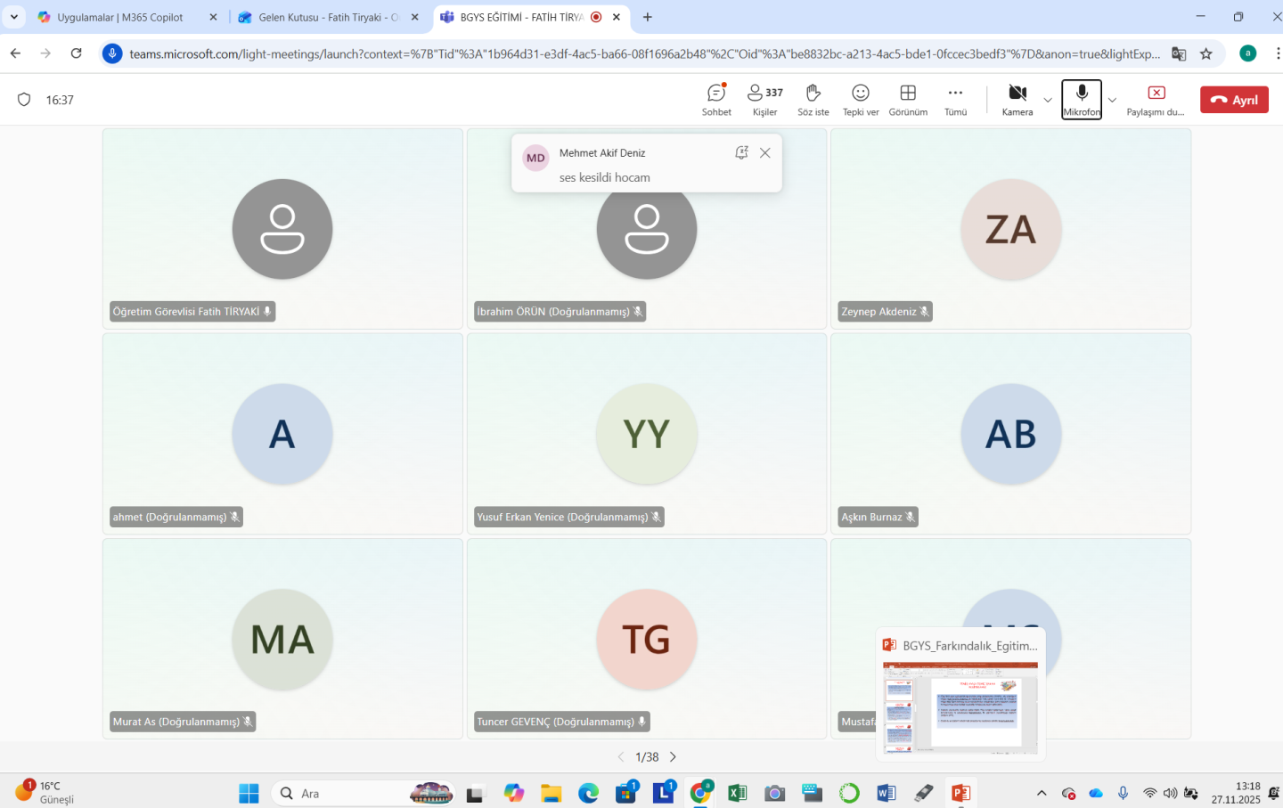This screenshot has width=1283, height=808.
Task: Open Tümü more options menu
Action: 955,99
